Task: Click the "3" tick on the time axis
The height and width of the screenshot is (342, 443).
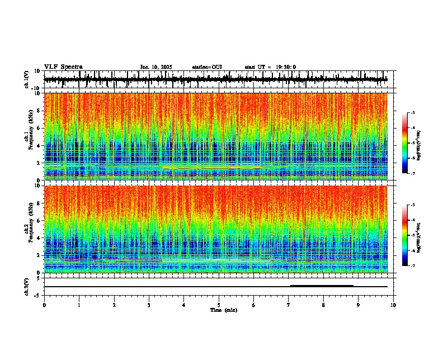Action: coord(149,305)
